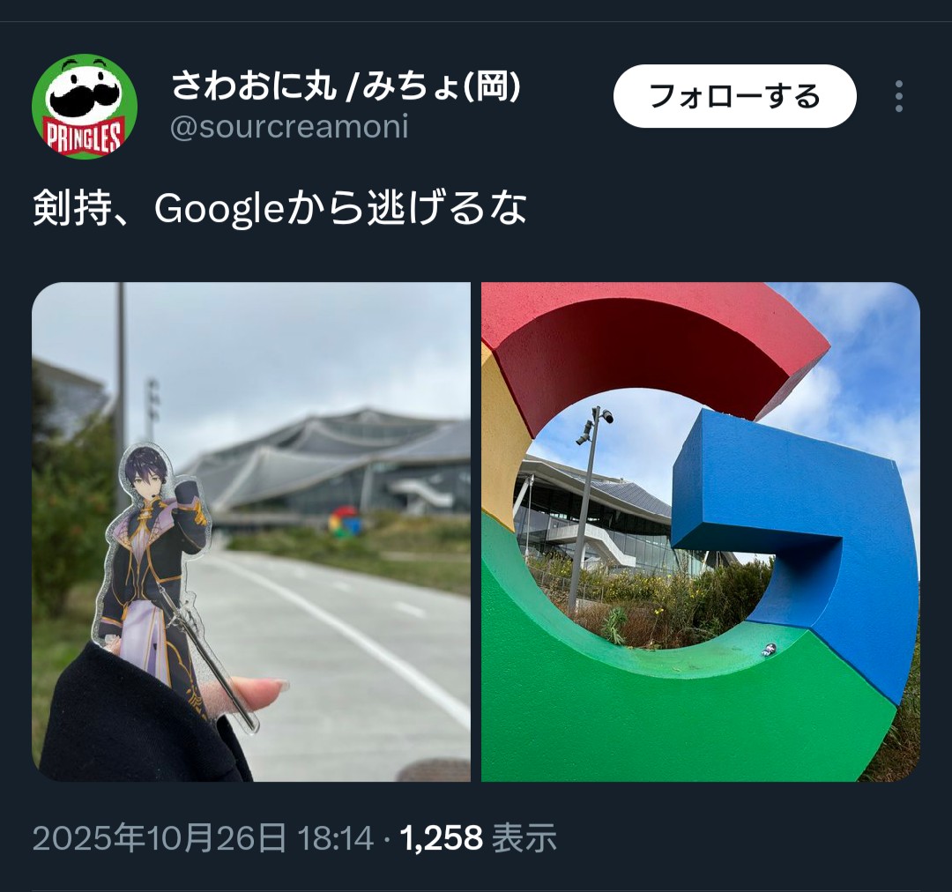952x892 pixels.
Task: Click the red section of the G sculpture
Action: (656, 346)
